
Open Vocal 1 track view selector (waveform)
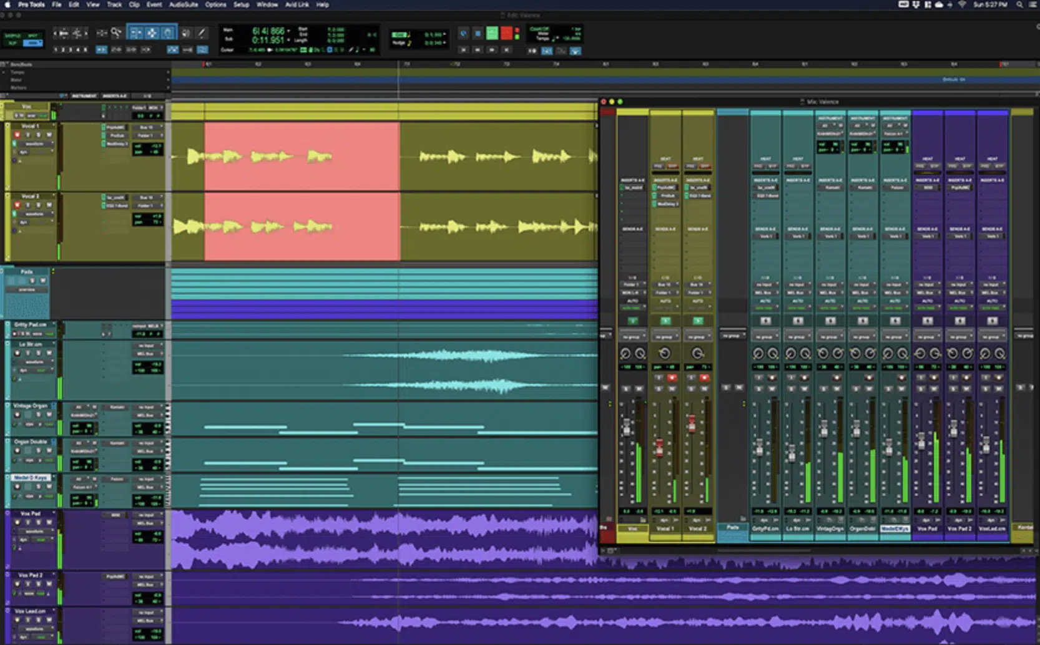pyautogui.click(x=35, y=144)
